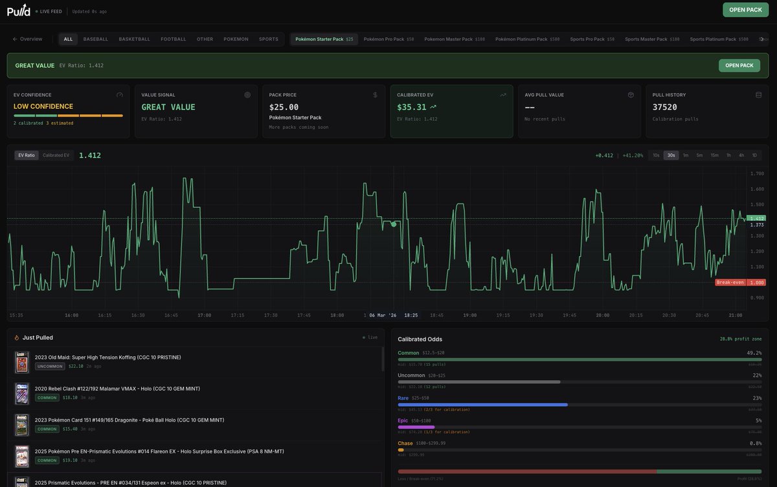Image resolution: width=777 pixels, height=487 pixels.
Task: Open the Dragonite card thumbnail
Action: point(22,425)
